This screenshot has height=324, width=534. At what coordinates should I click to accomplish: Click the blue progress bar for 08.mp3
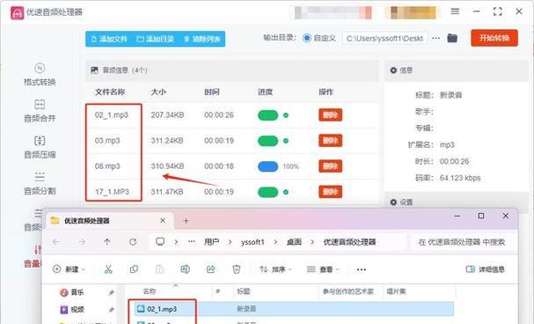tap(268, 166)
